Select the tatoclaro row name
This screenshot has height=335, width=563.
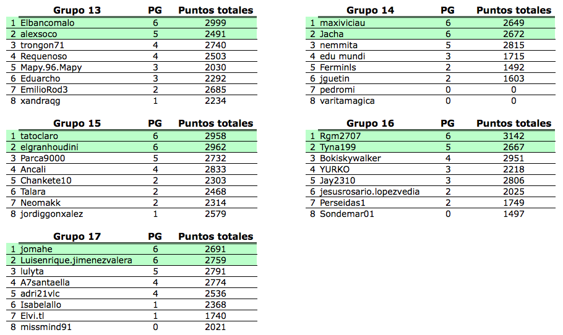coord(40,136)
